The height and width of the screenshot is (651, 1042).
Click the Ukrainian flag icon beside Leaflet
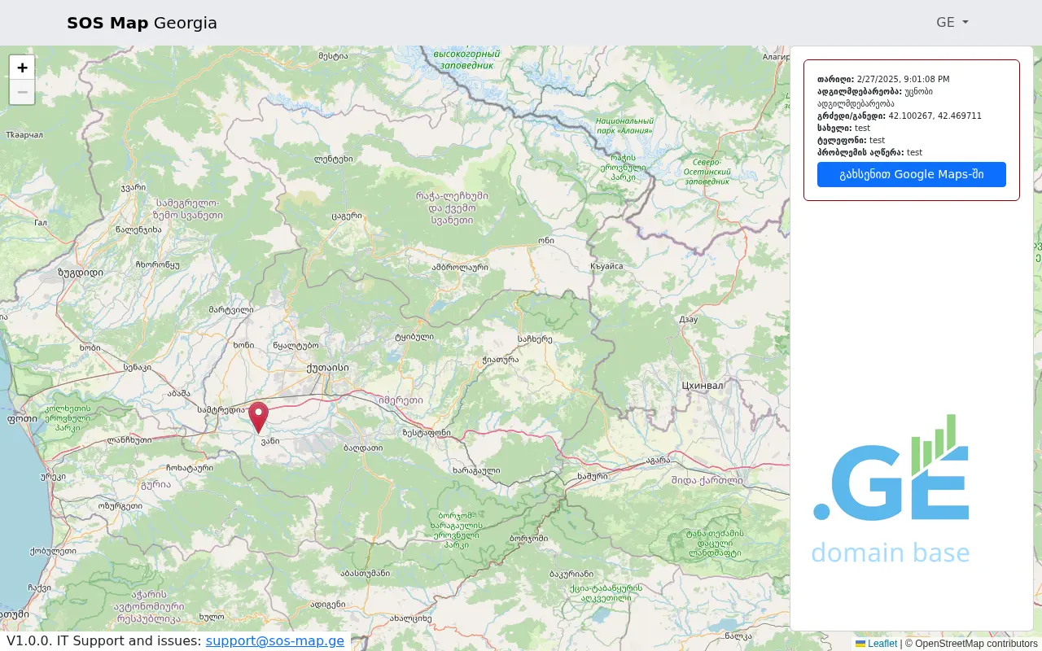tap(860, 644)
